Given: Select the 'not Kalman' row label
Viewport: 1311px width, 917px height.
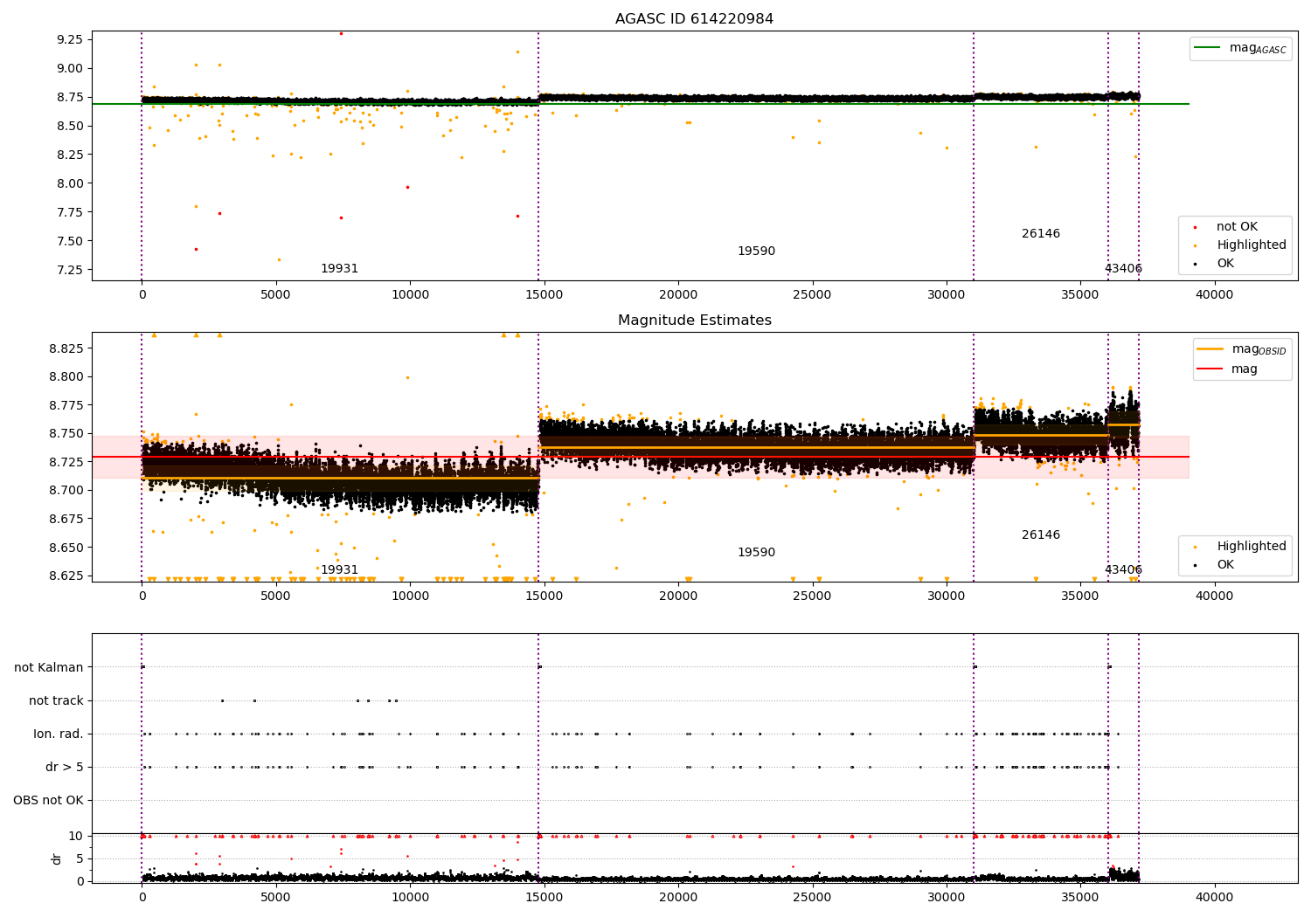Looking at the screenshot, I should tap(49, 667).
